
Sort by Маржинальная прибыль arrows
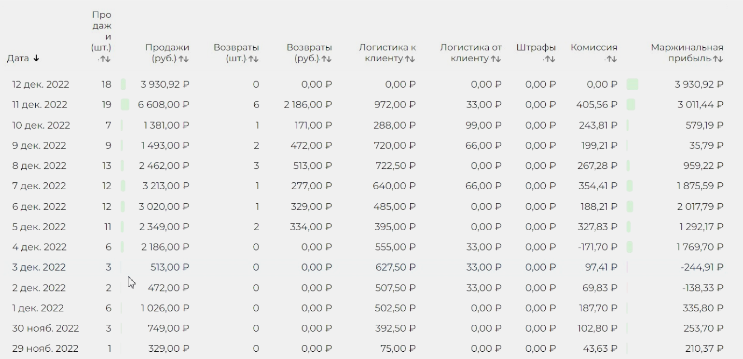tap(718, 59)
